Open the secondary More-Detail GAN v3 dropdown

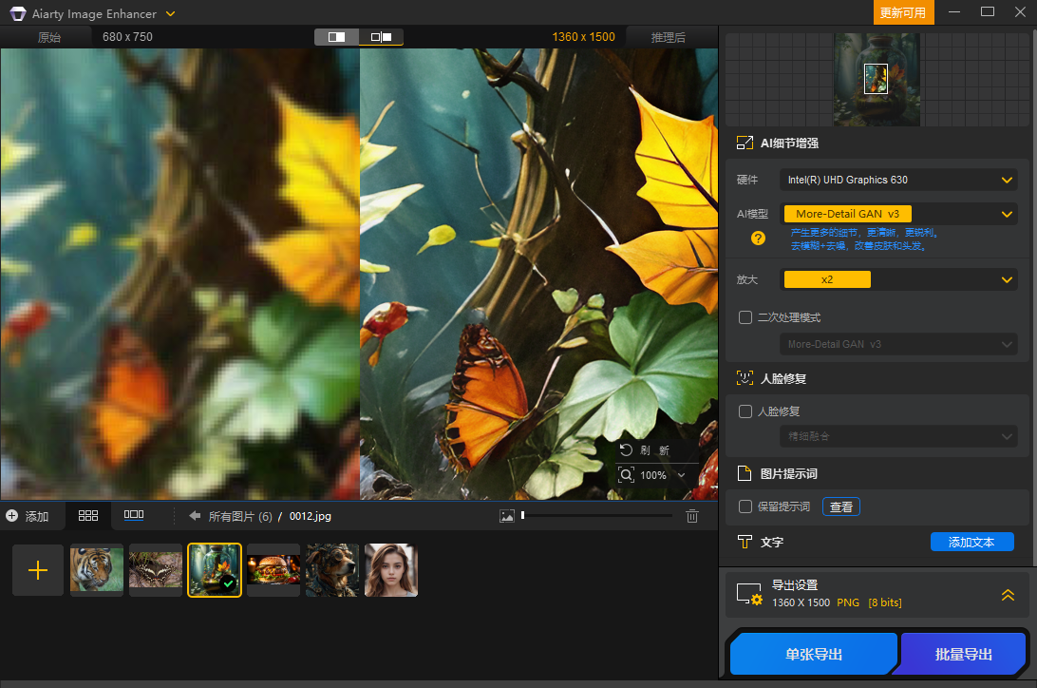tap(898, 344)
